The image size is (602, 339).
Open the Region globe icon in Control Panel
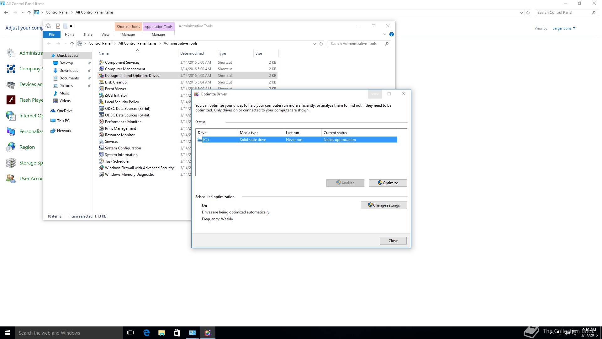coord(11,147)
